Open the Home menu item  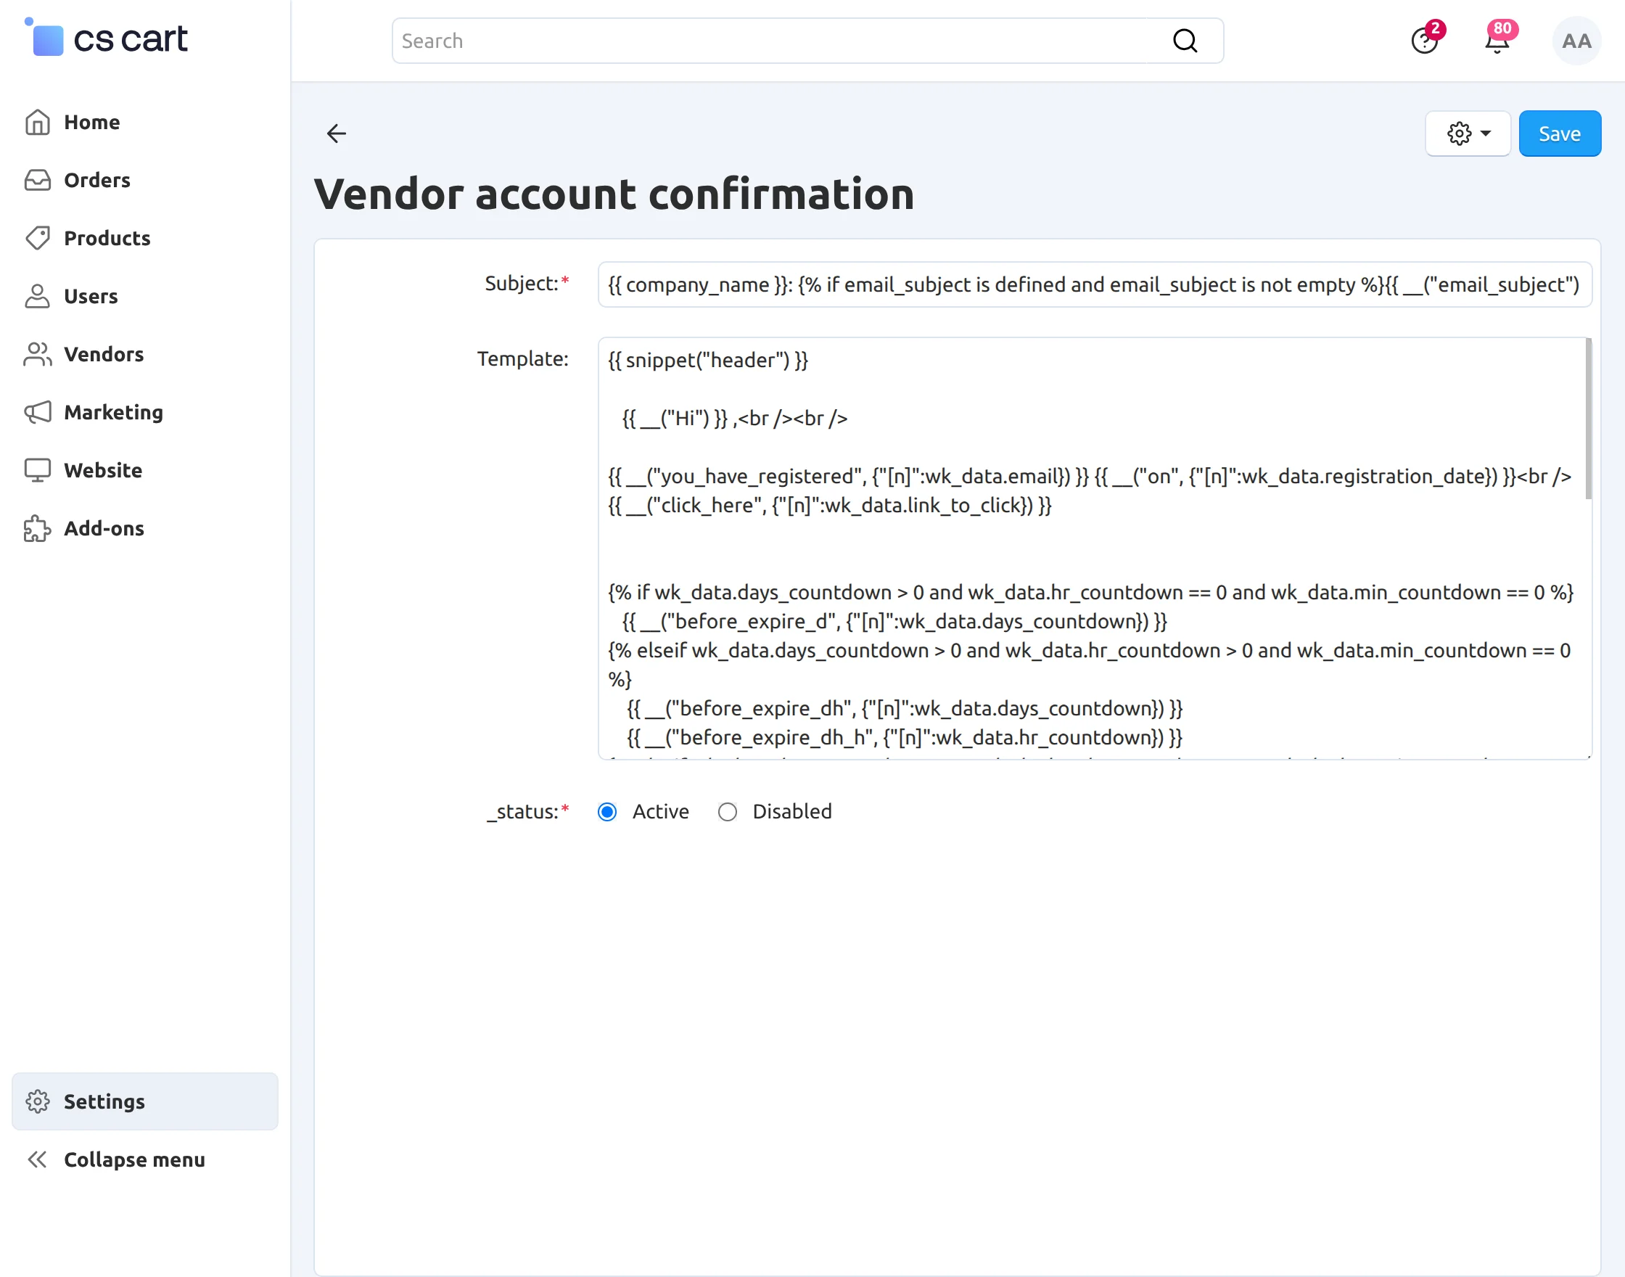(145, 122)
